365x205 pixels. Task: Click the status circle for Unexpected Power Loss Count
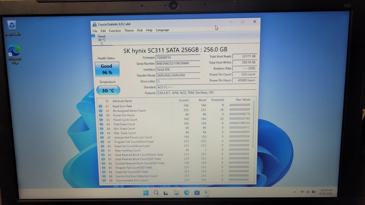(102, 137)
